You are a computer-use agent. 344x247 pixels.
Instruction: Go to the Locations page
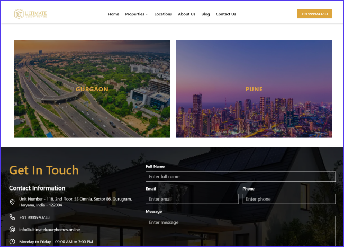click(163, 14)
